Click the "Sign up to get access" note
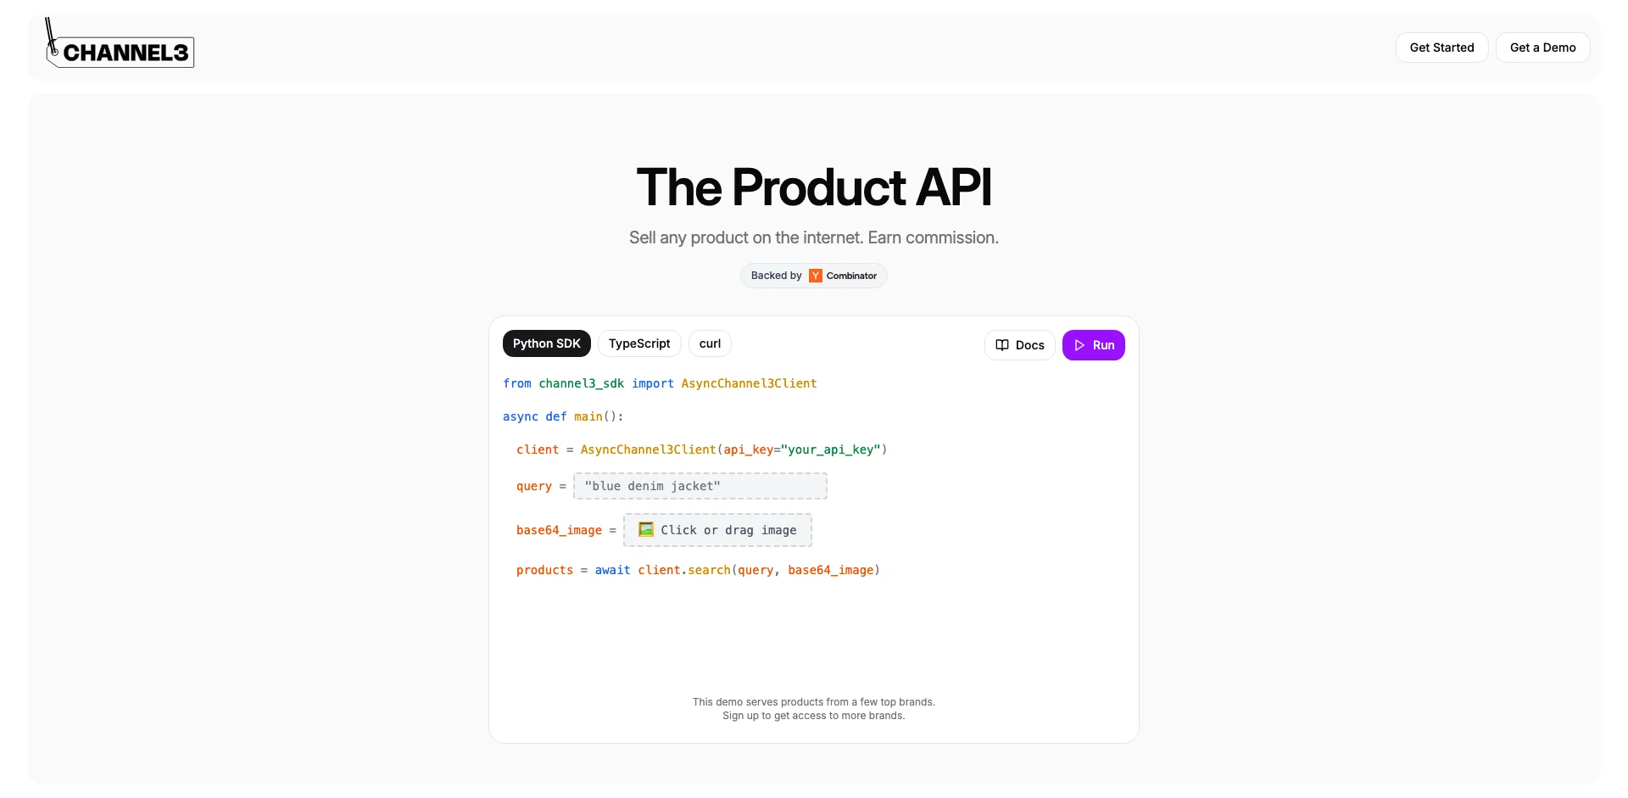1628x798 pixels. (x=814, y=716)
